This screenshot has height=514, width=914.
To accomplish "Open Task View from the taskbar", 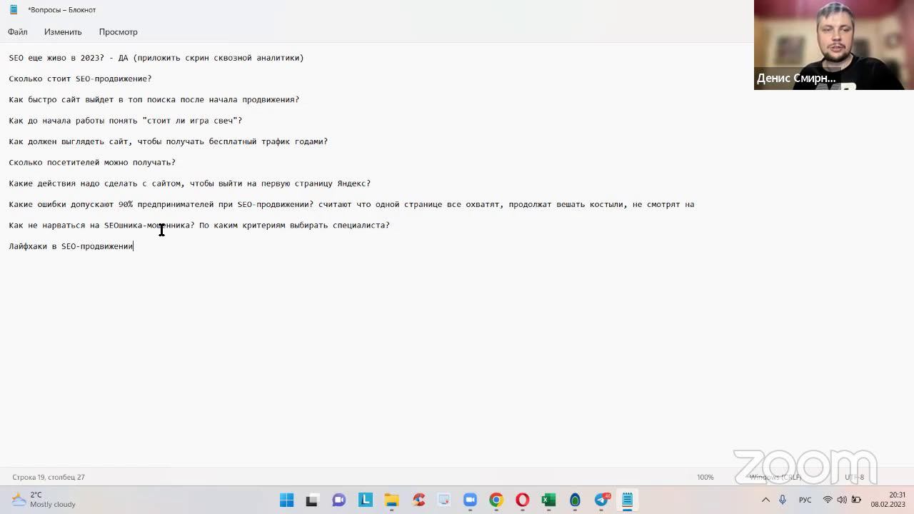I will [311, 500].
